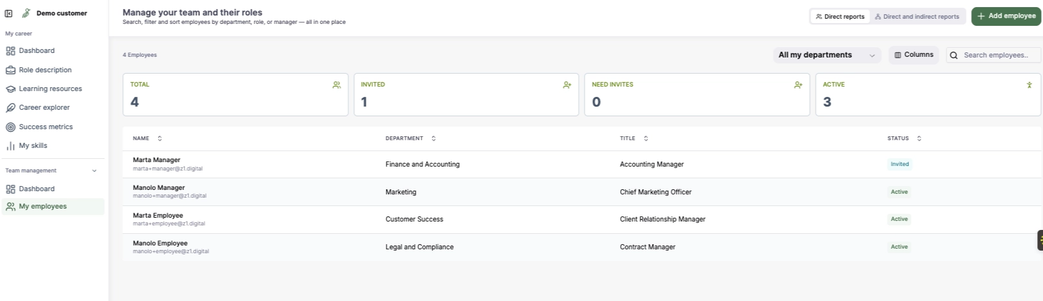Switch to Direct and indirect reports
The width and height of the screenshot is (1043, 301).
tap(917, 16)
